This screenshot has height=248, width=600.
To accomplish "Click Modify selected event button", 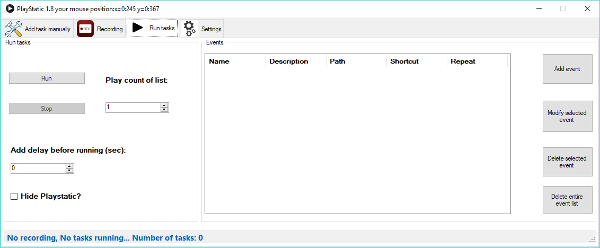I will 568,117.
